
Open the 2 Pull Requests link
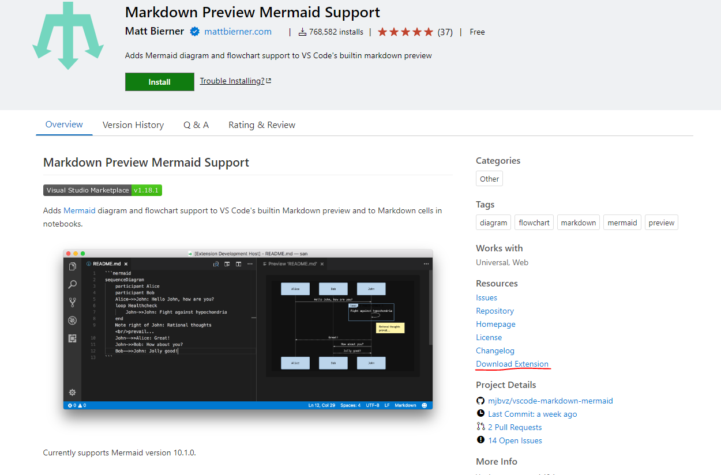(x=515, y=427)
